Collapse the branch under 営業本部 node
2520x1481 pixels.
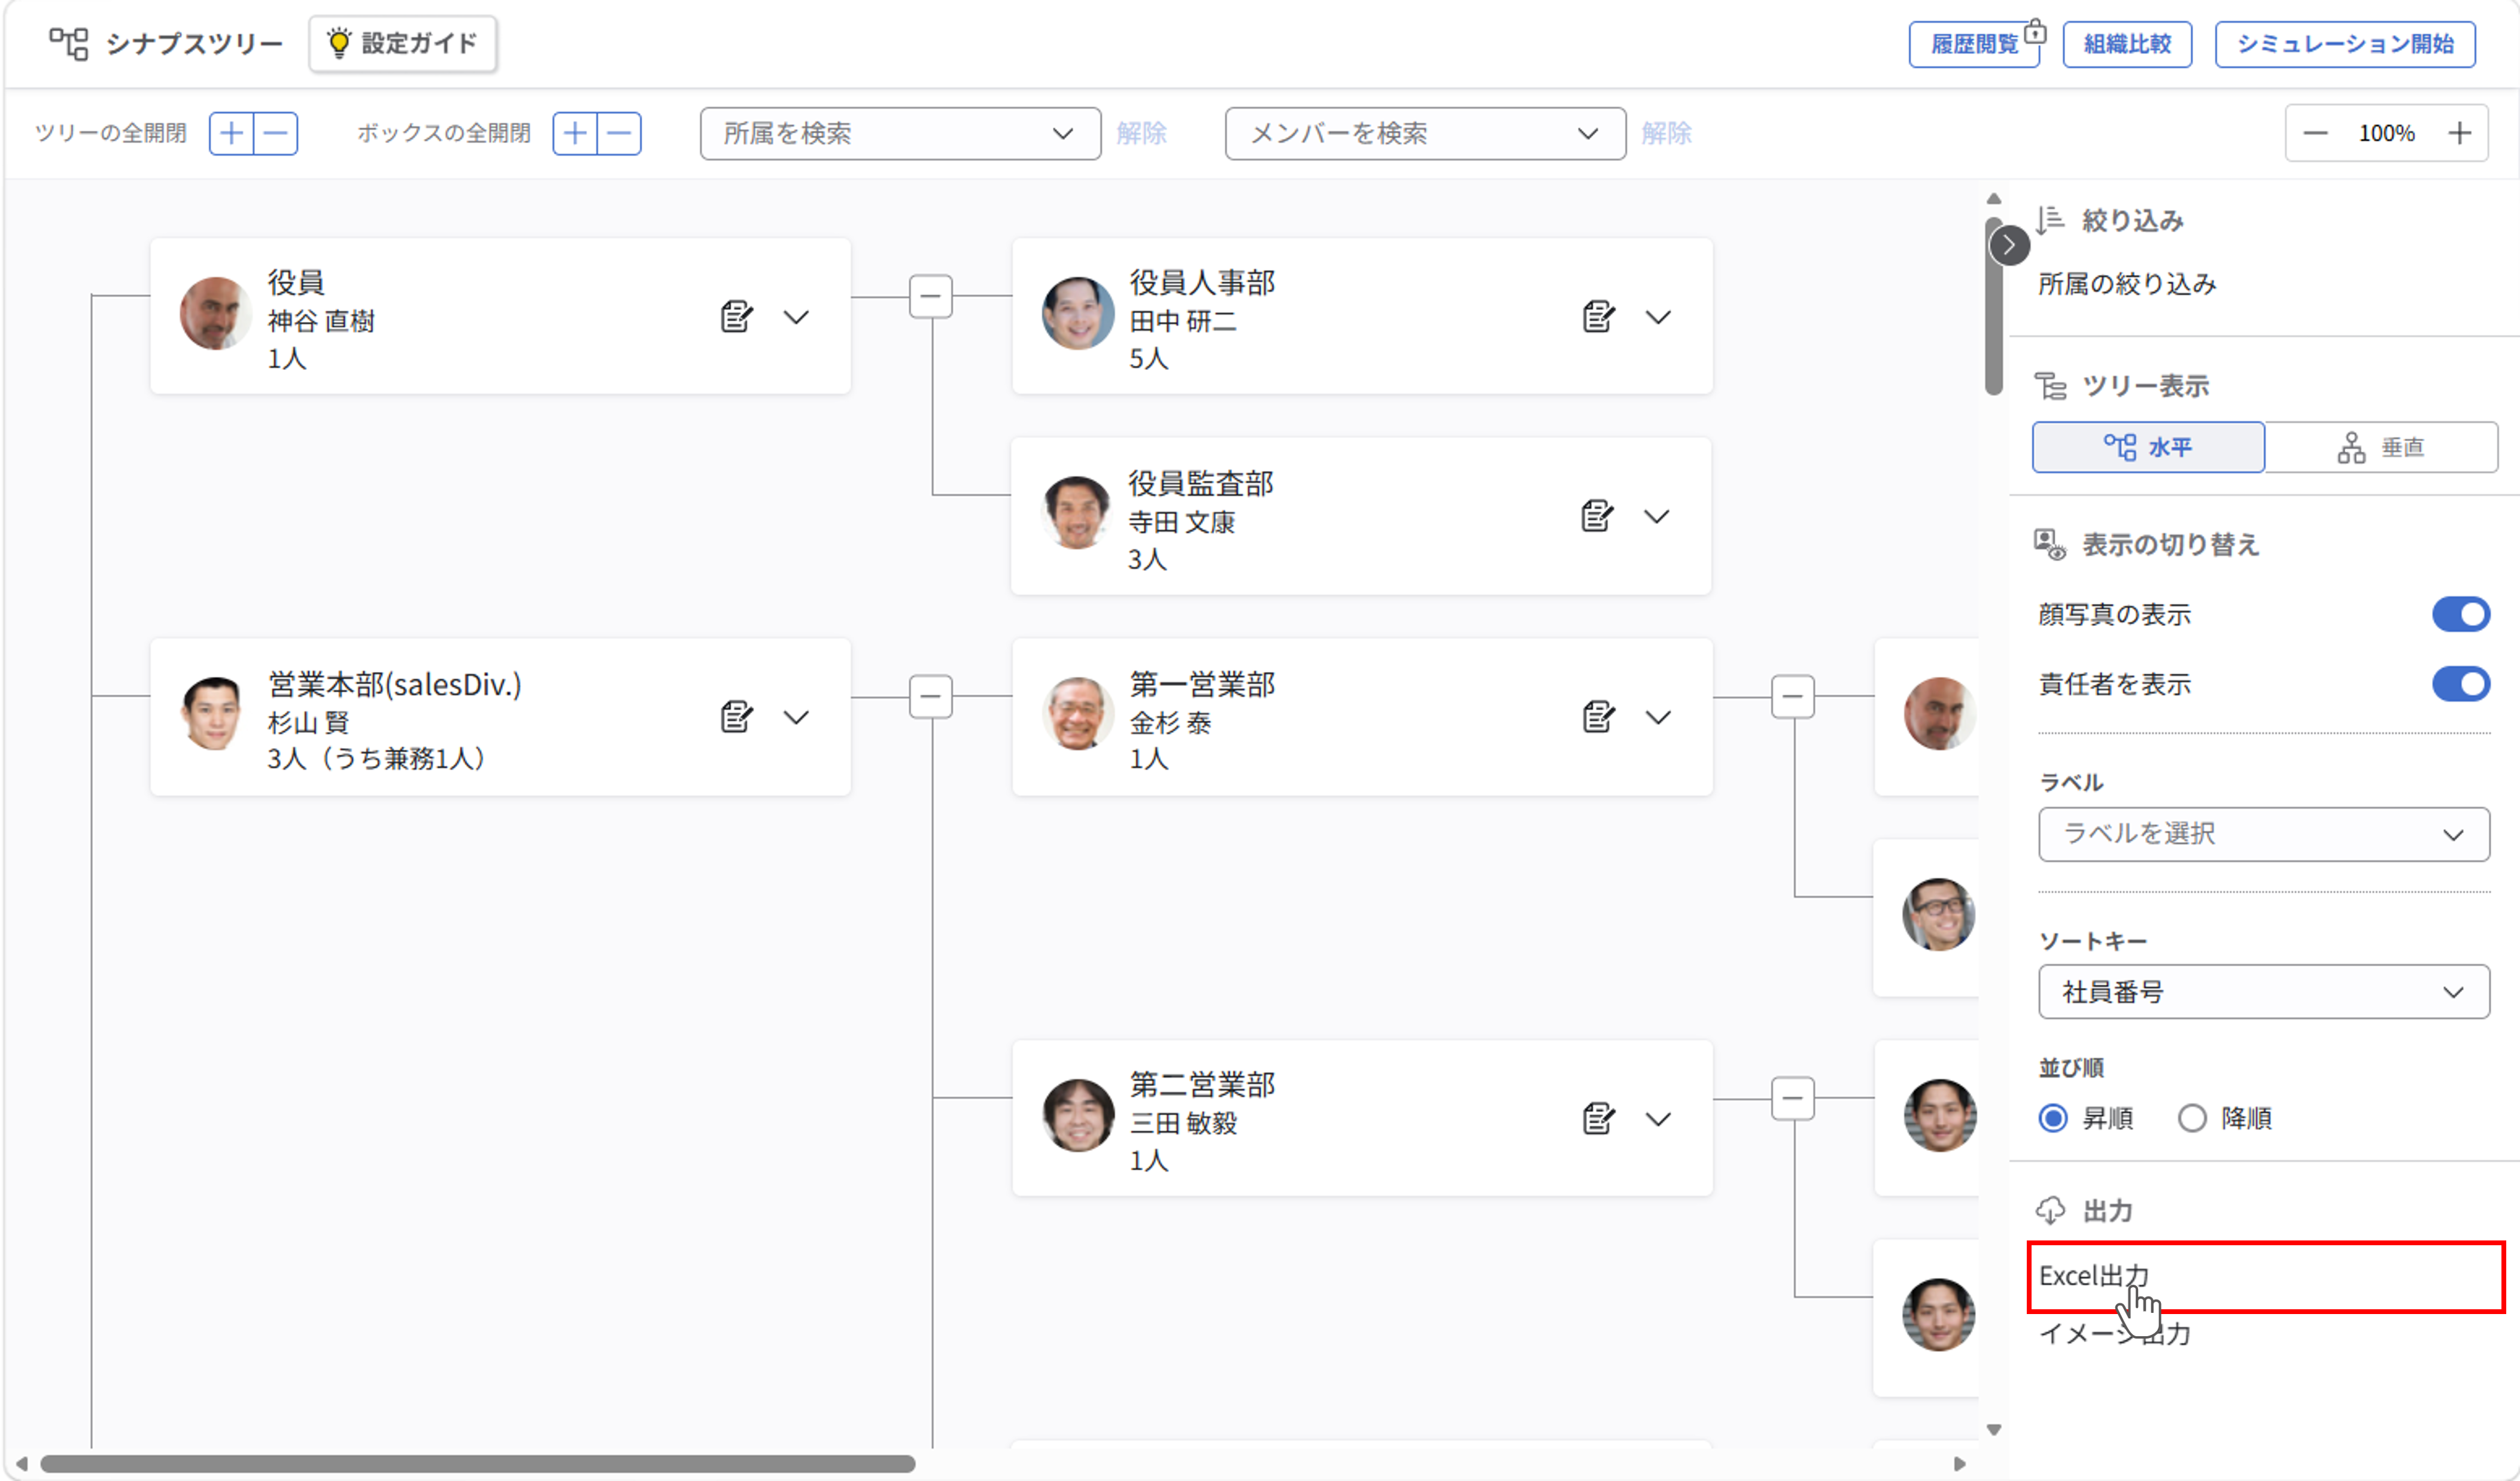click(x=931, y=696)
